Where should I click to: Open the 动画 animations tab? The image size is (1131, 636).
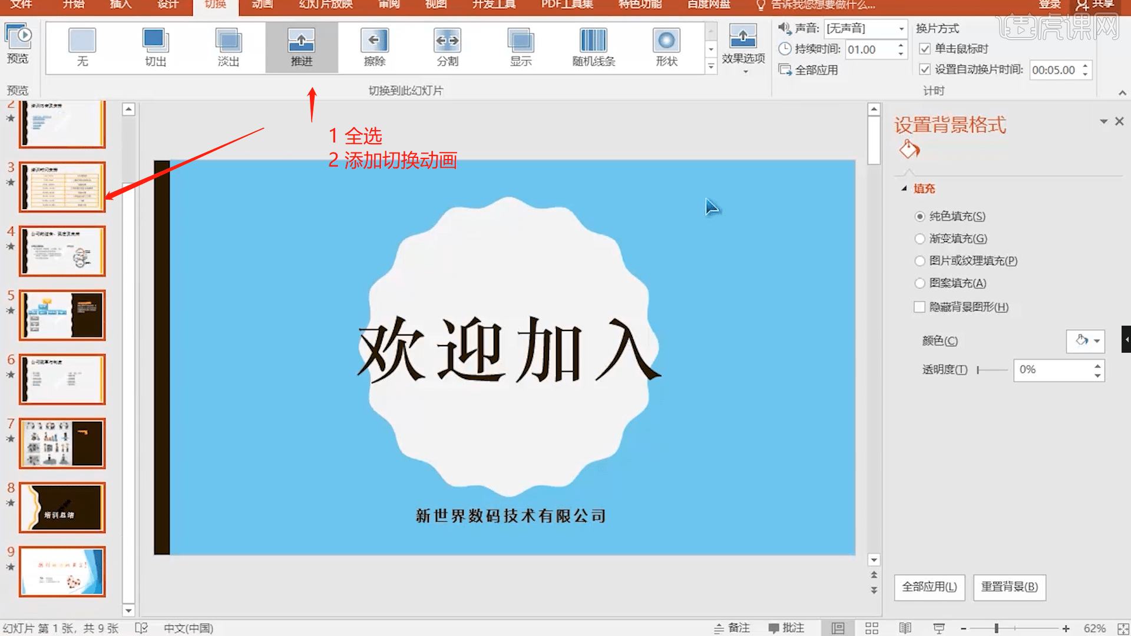pos(262,5)
